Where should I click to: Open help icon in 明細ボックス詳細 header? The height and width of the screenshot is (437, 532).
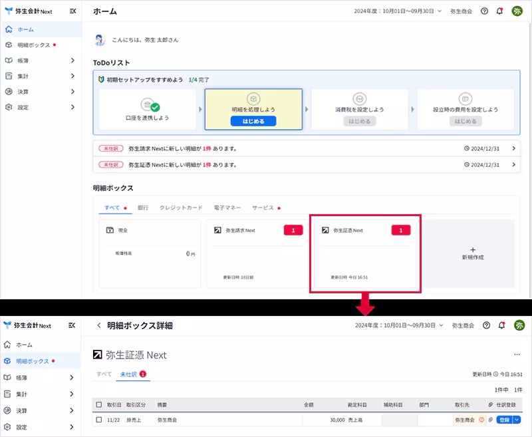tap(486, 325)
